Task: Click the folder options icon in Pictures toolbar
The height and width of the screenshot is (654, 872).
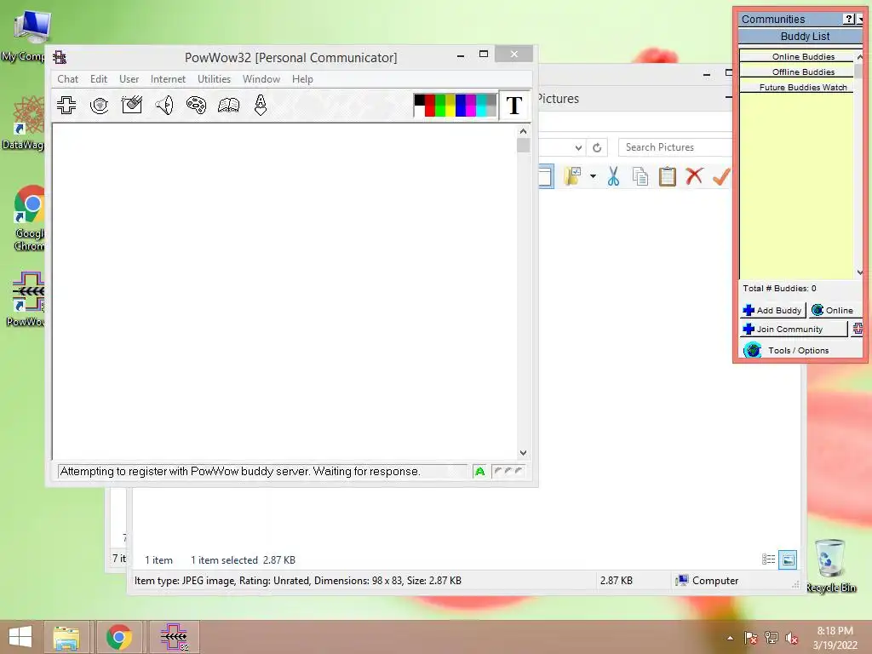Action: pyautogui.click(x=572, y=176)
